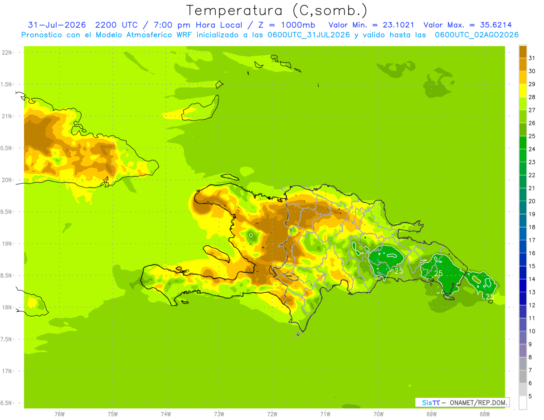Select the 24 degree green legend swatch
The height and width of the screenshot is (420, 544).
[523, 143]
